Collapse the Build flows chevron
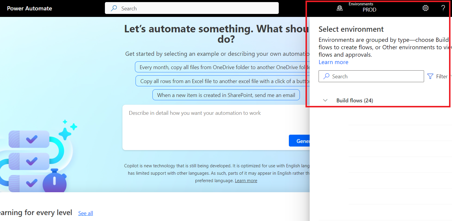The height and width of the screenshot is (221, 452). (x=325, y=100)
